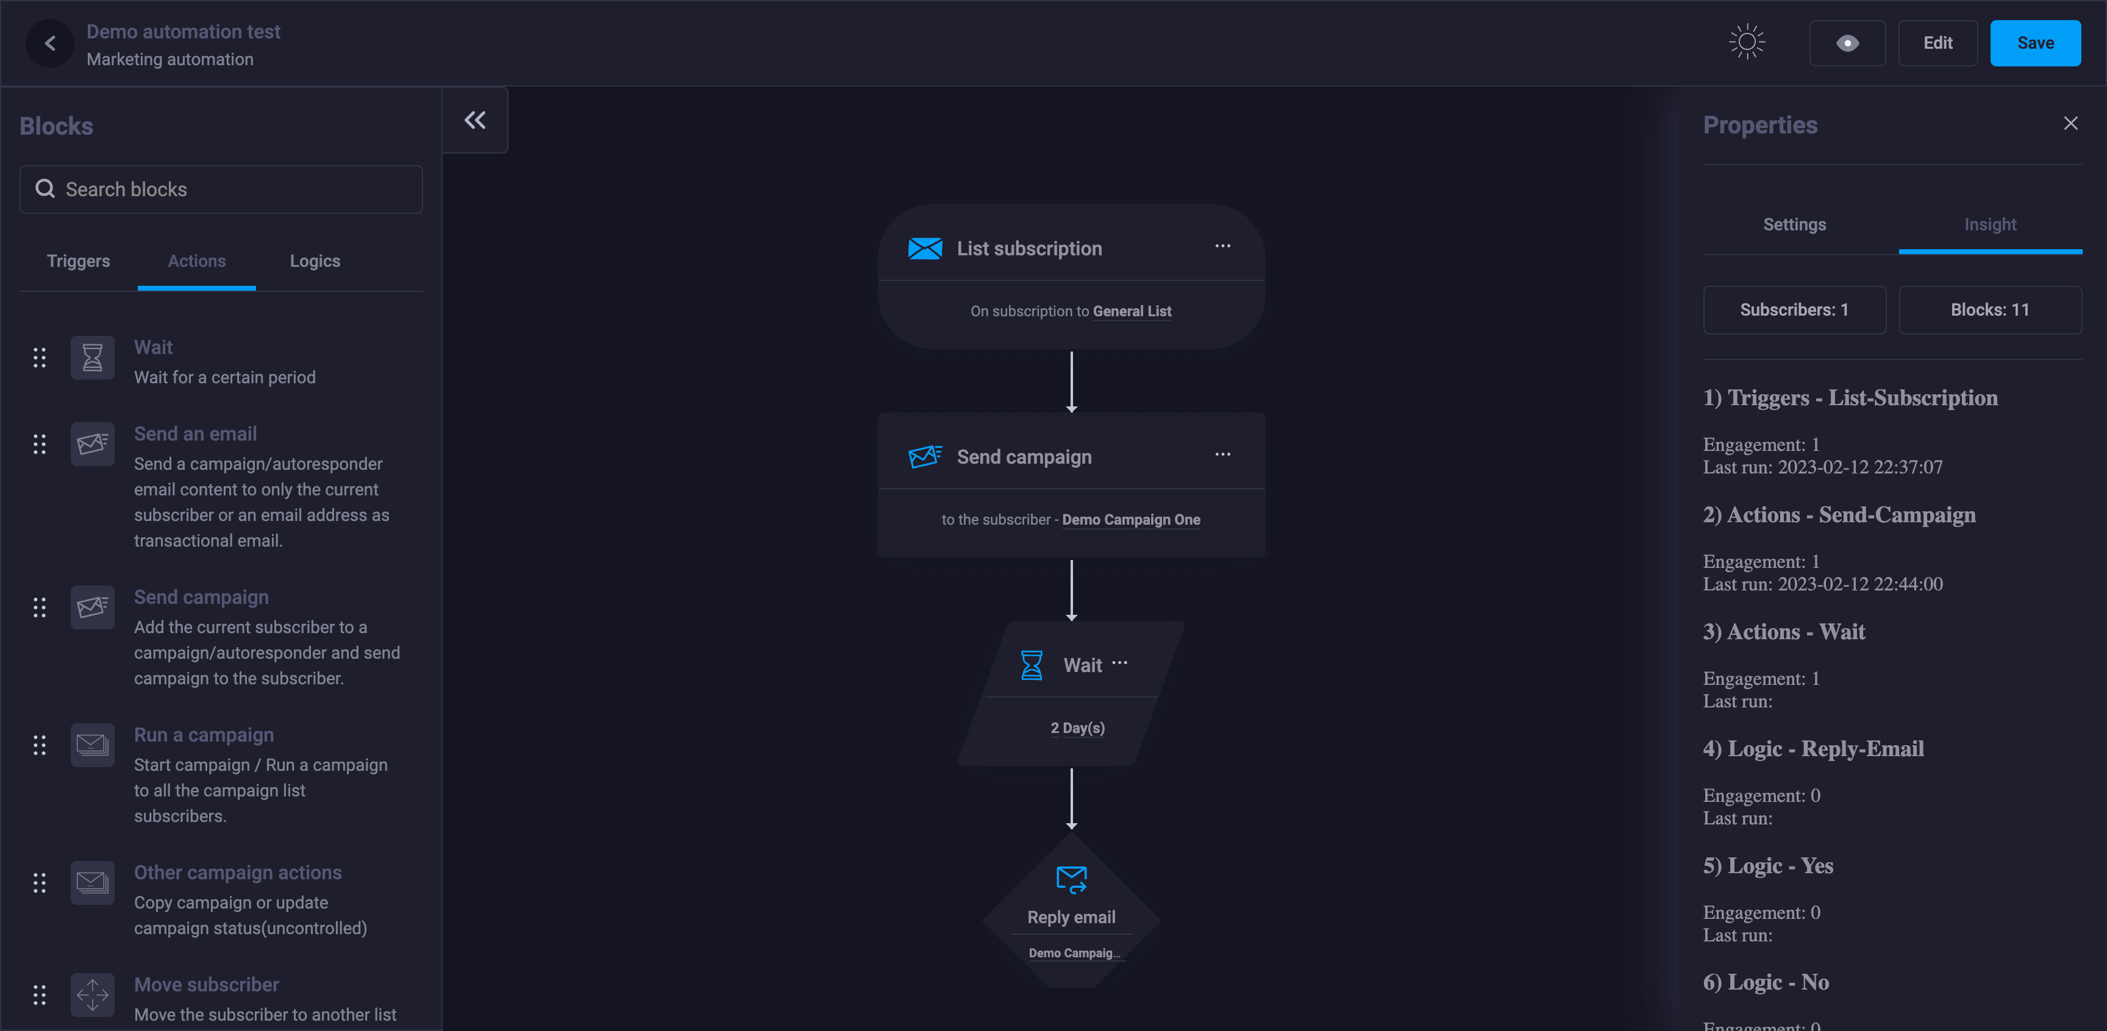Open Send campaign node options menu
The height and width of the screenshot is (1031, 2107).
coord(1222,455)
